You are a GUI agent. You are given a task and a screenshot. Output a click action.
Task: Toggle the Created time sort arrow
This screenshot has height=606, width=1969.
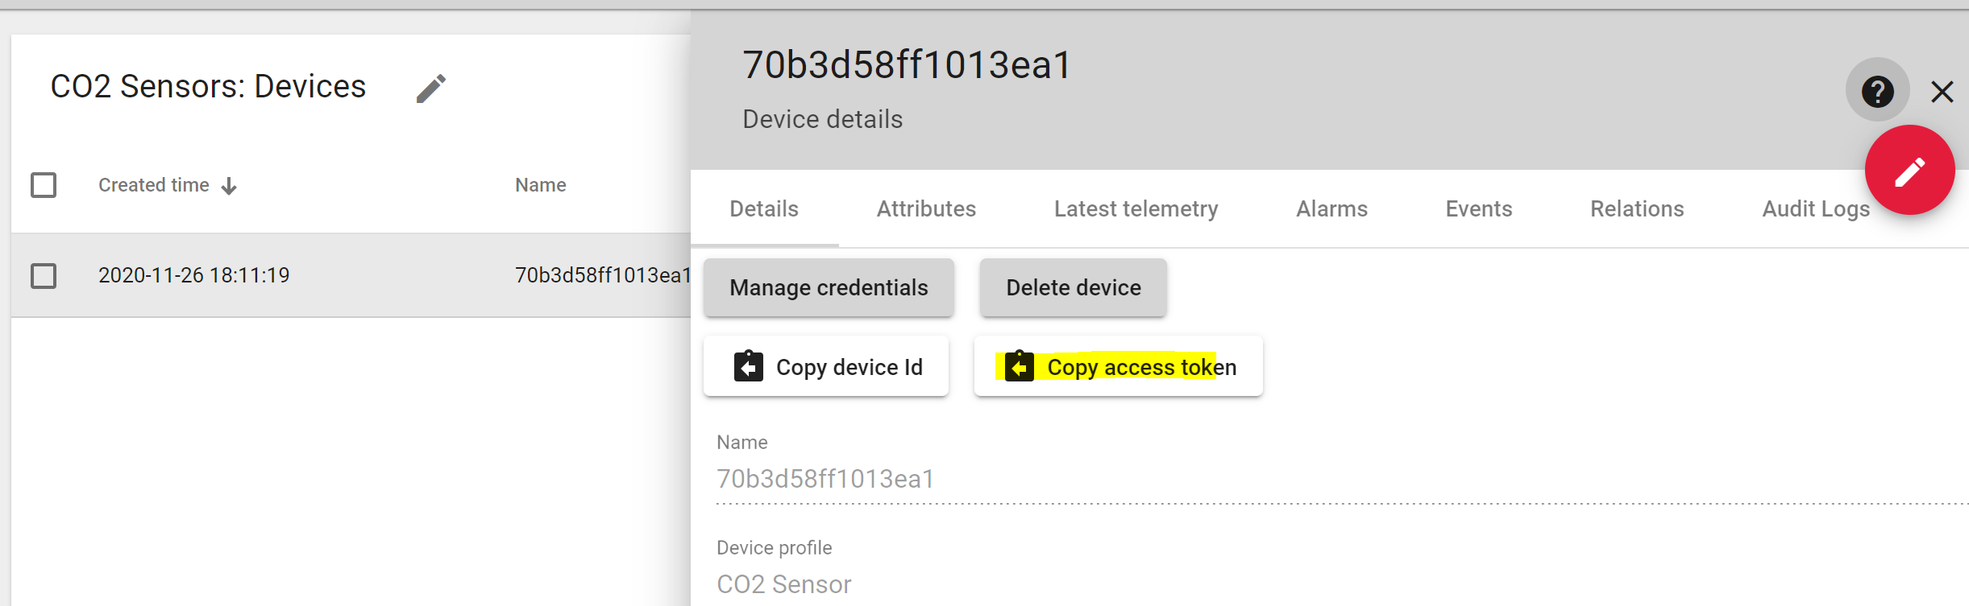(x=230, y=185)
